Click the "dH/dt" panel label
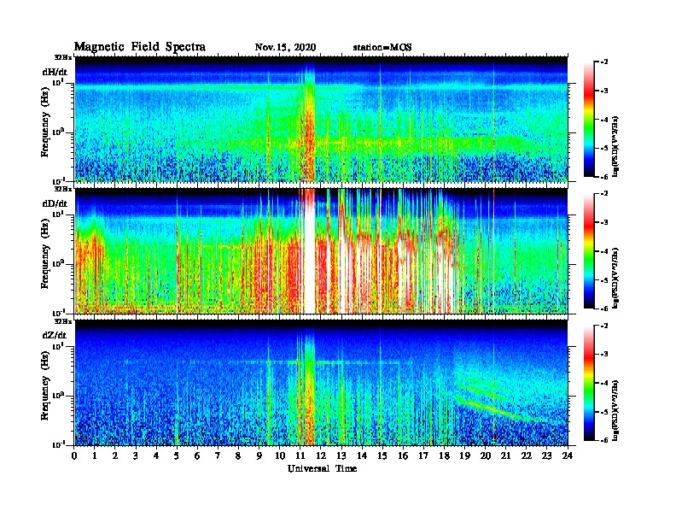676x523 pixels. click(55, 72)
